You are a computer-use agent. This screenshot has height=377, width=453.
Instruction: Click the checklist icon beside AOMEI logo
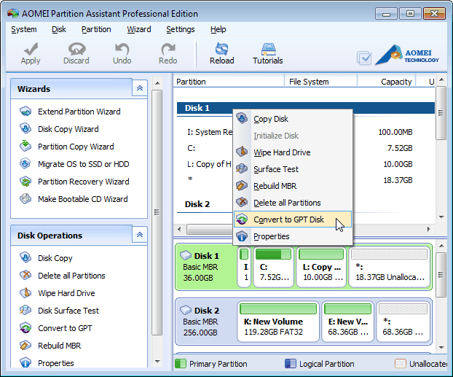click(x=364, y=58)
